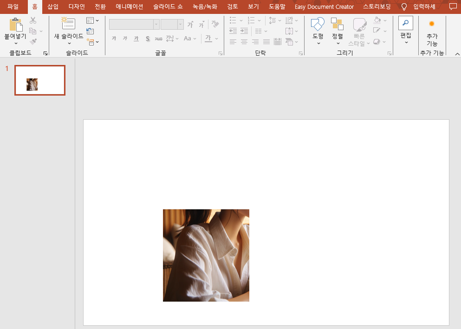
Task: Click the Reset slide icon
Action: [90, 31]
